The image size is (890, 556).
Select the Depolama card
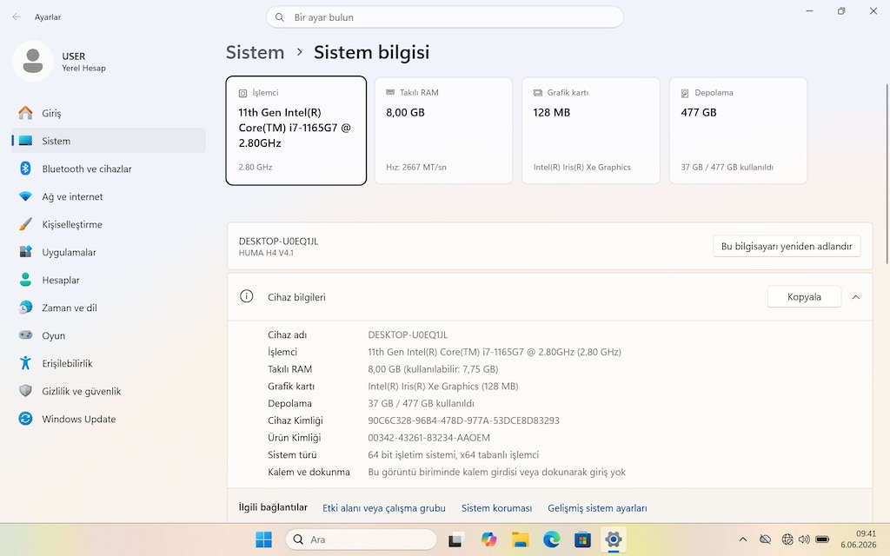coord(739,130)
